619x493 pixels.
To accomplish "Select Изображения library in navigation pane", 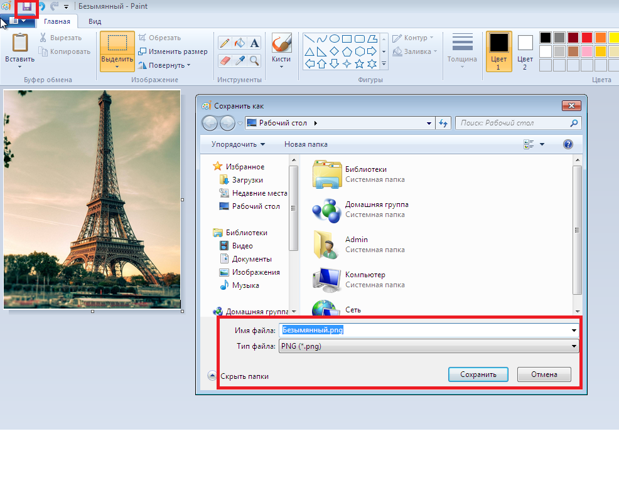I will tap(249, 272).
